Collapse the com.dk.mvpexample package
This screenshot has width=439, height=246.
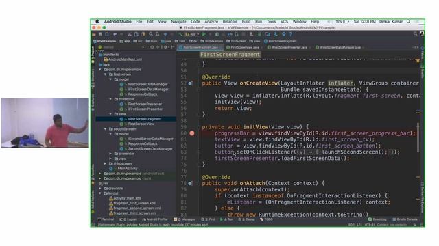(100, 70)
